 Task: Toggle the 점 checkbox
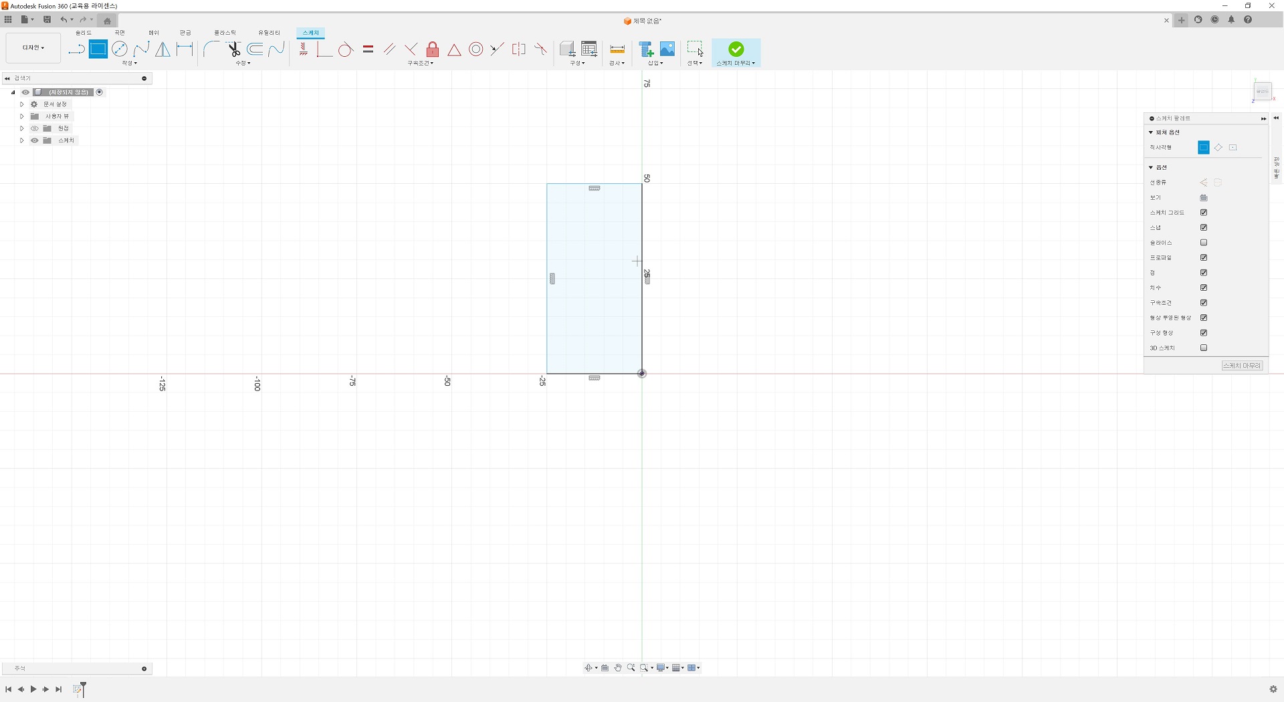[1204, 273]
